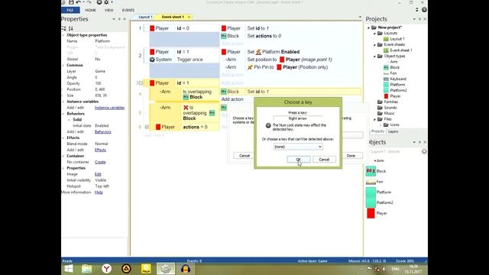
Task: Open the EVENTS ribbon tab
Action: click(128, 10)
